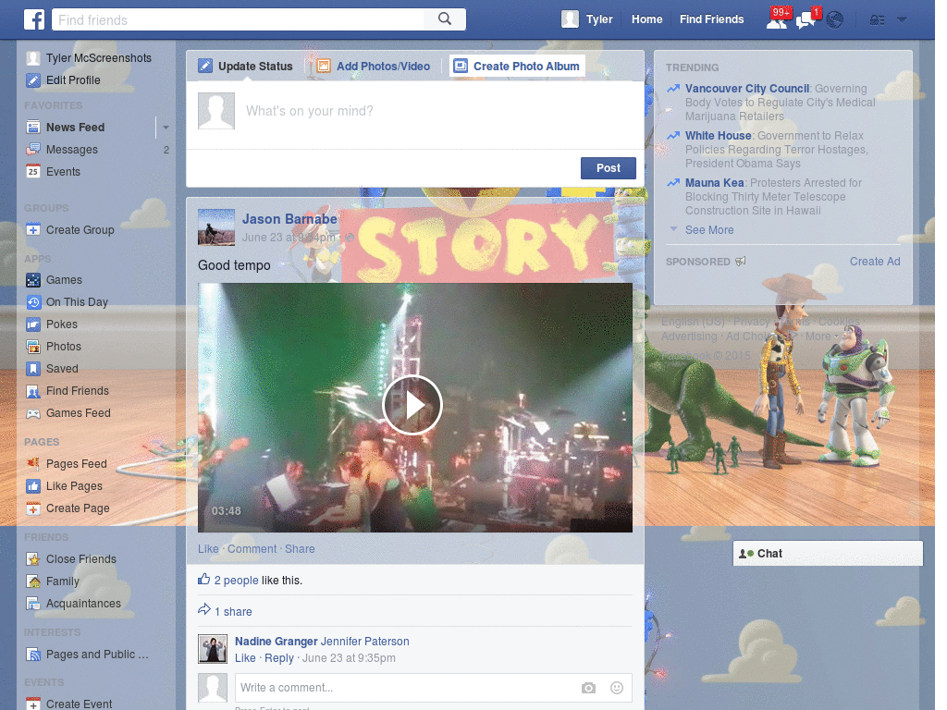Open the Chat bar

pos(828,554)
